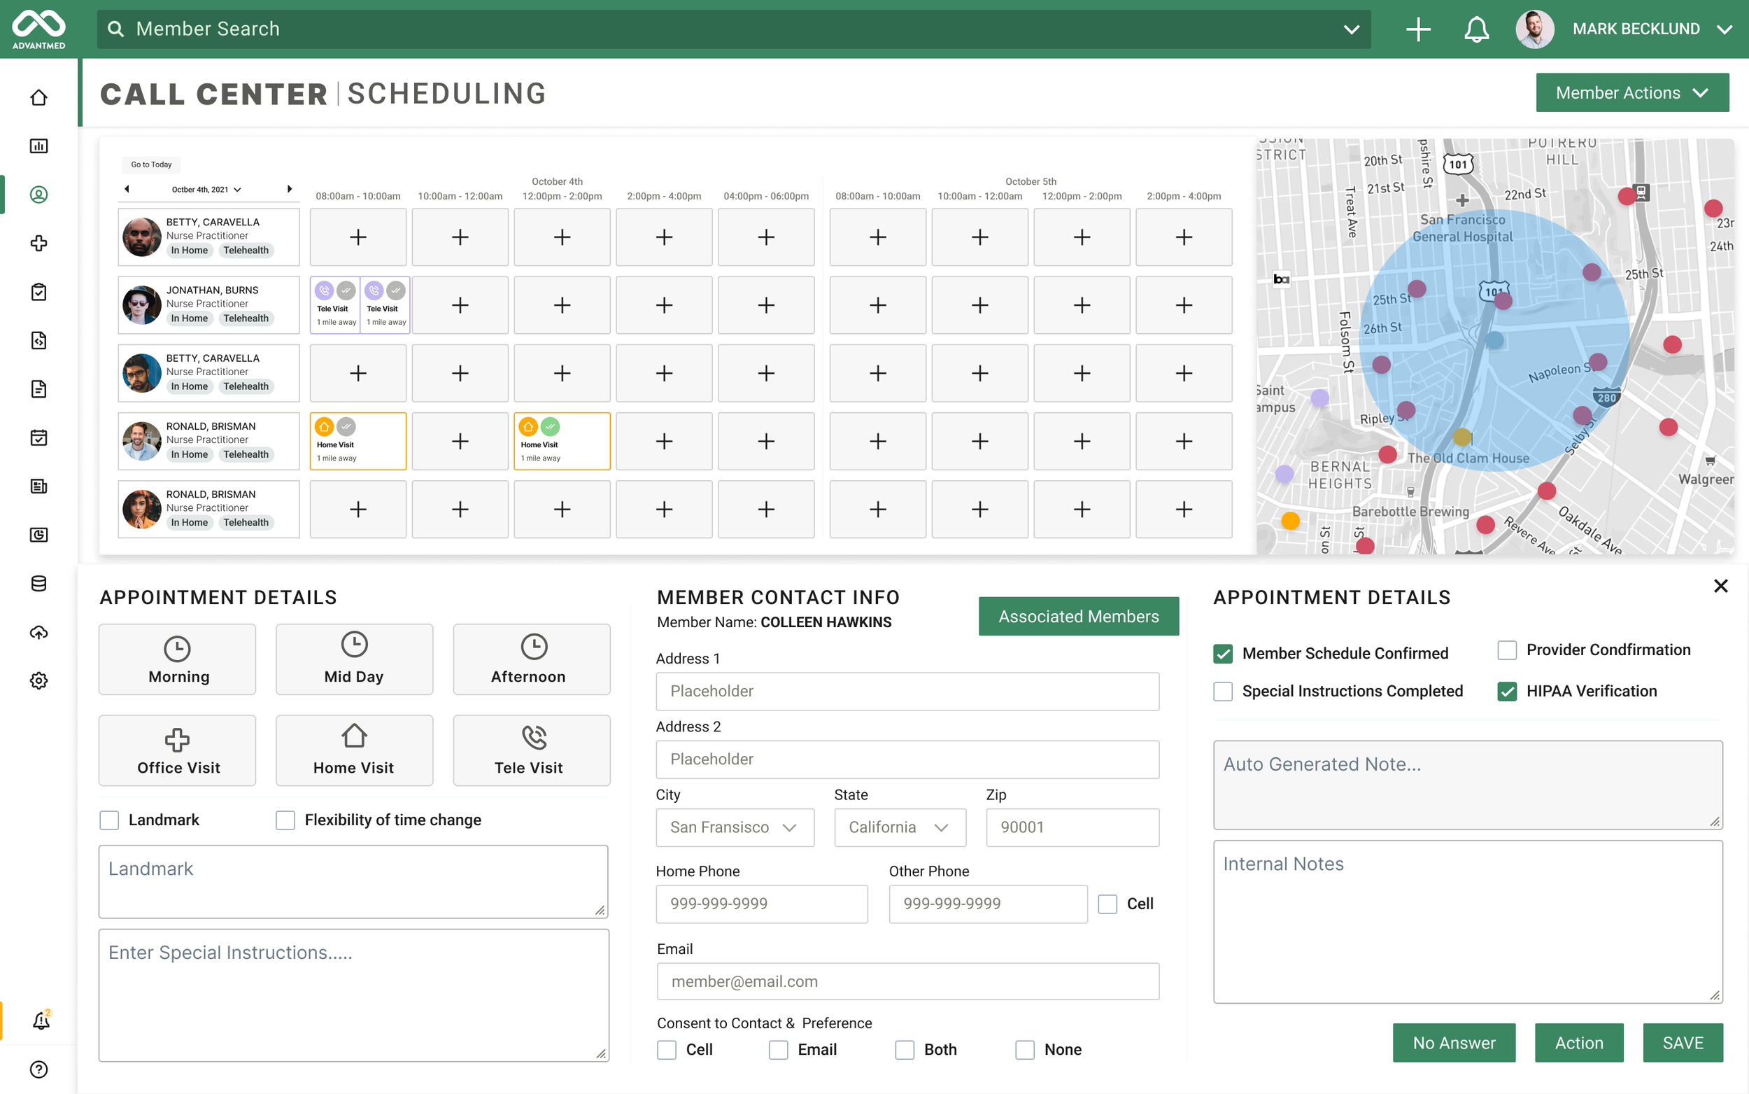Expand the Member Actions dropdown

click(x=1632, y=92)
